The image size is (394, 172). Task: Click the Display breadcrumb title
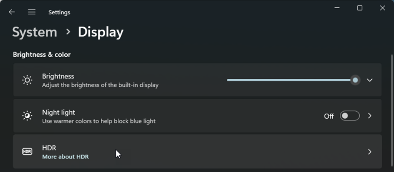[x=100, y=32]
